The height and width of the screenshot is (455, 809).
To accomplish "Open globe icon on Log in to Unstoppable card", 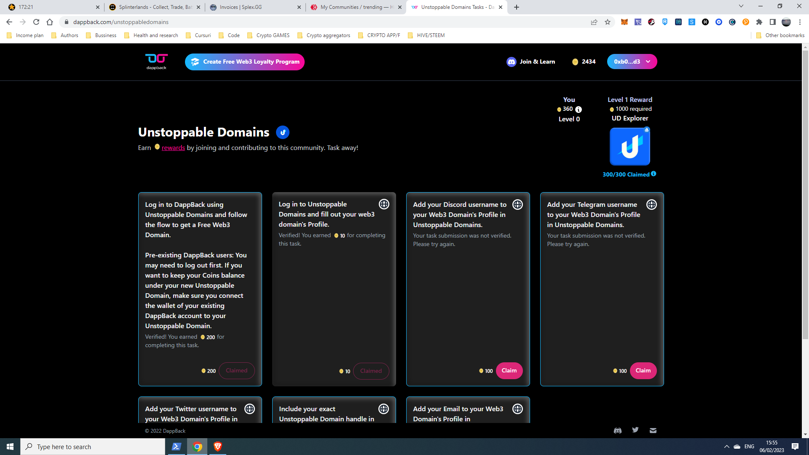I will (384, 204).
